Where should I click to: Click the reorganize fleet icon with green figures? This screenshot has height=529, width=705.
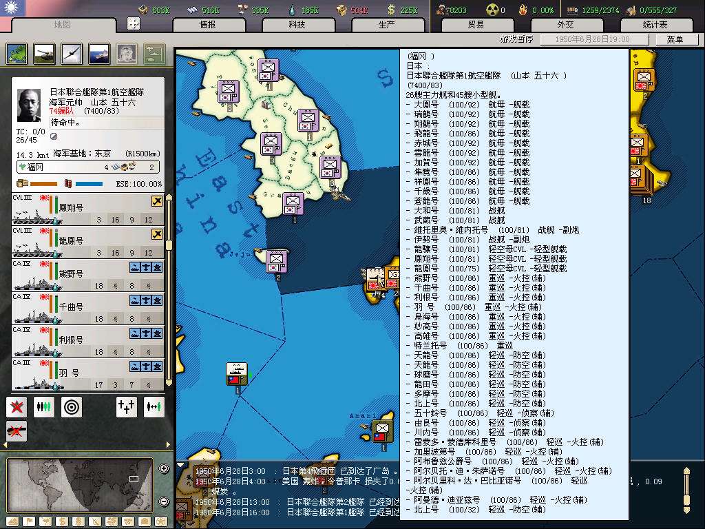click(x=44, y=407)
